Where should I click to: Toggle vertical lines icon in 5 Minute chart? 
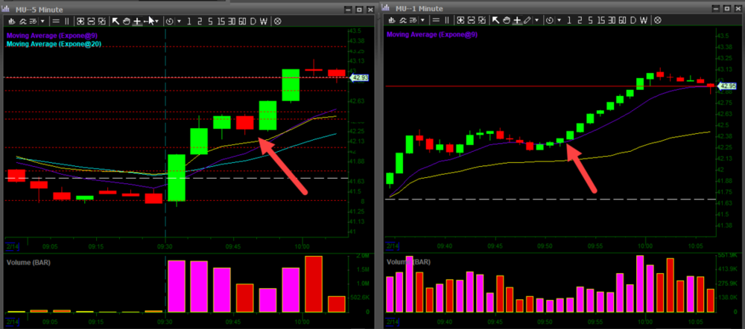click(66, 22)
